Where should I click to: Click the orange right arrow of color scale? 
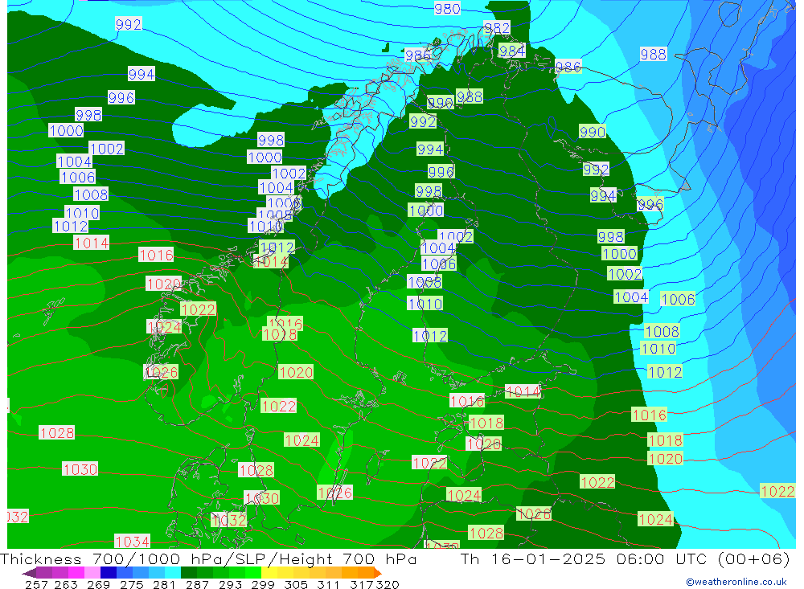376,573
